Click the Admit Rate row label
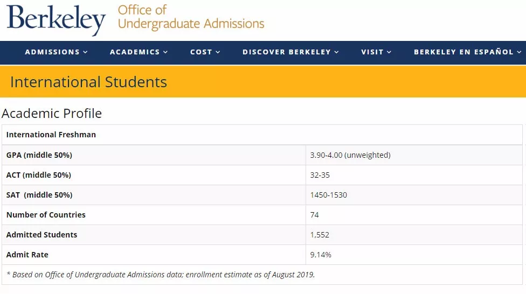The width and height of the screenshot is (526, 294). tap(27, 255)
